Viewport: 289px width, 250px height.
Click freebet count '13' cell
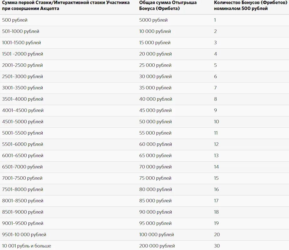(x=250, y=156)
